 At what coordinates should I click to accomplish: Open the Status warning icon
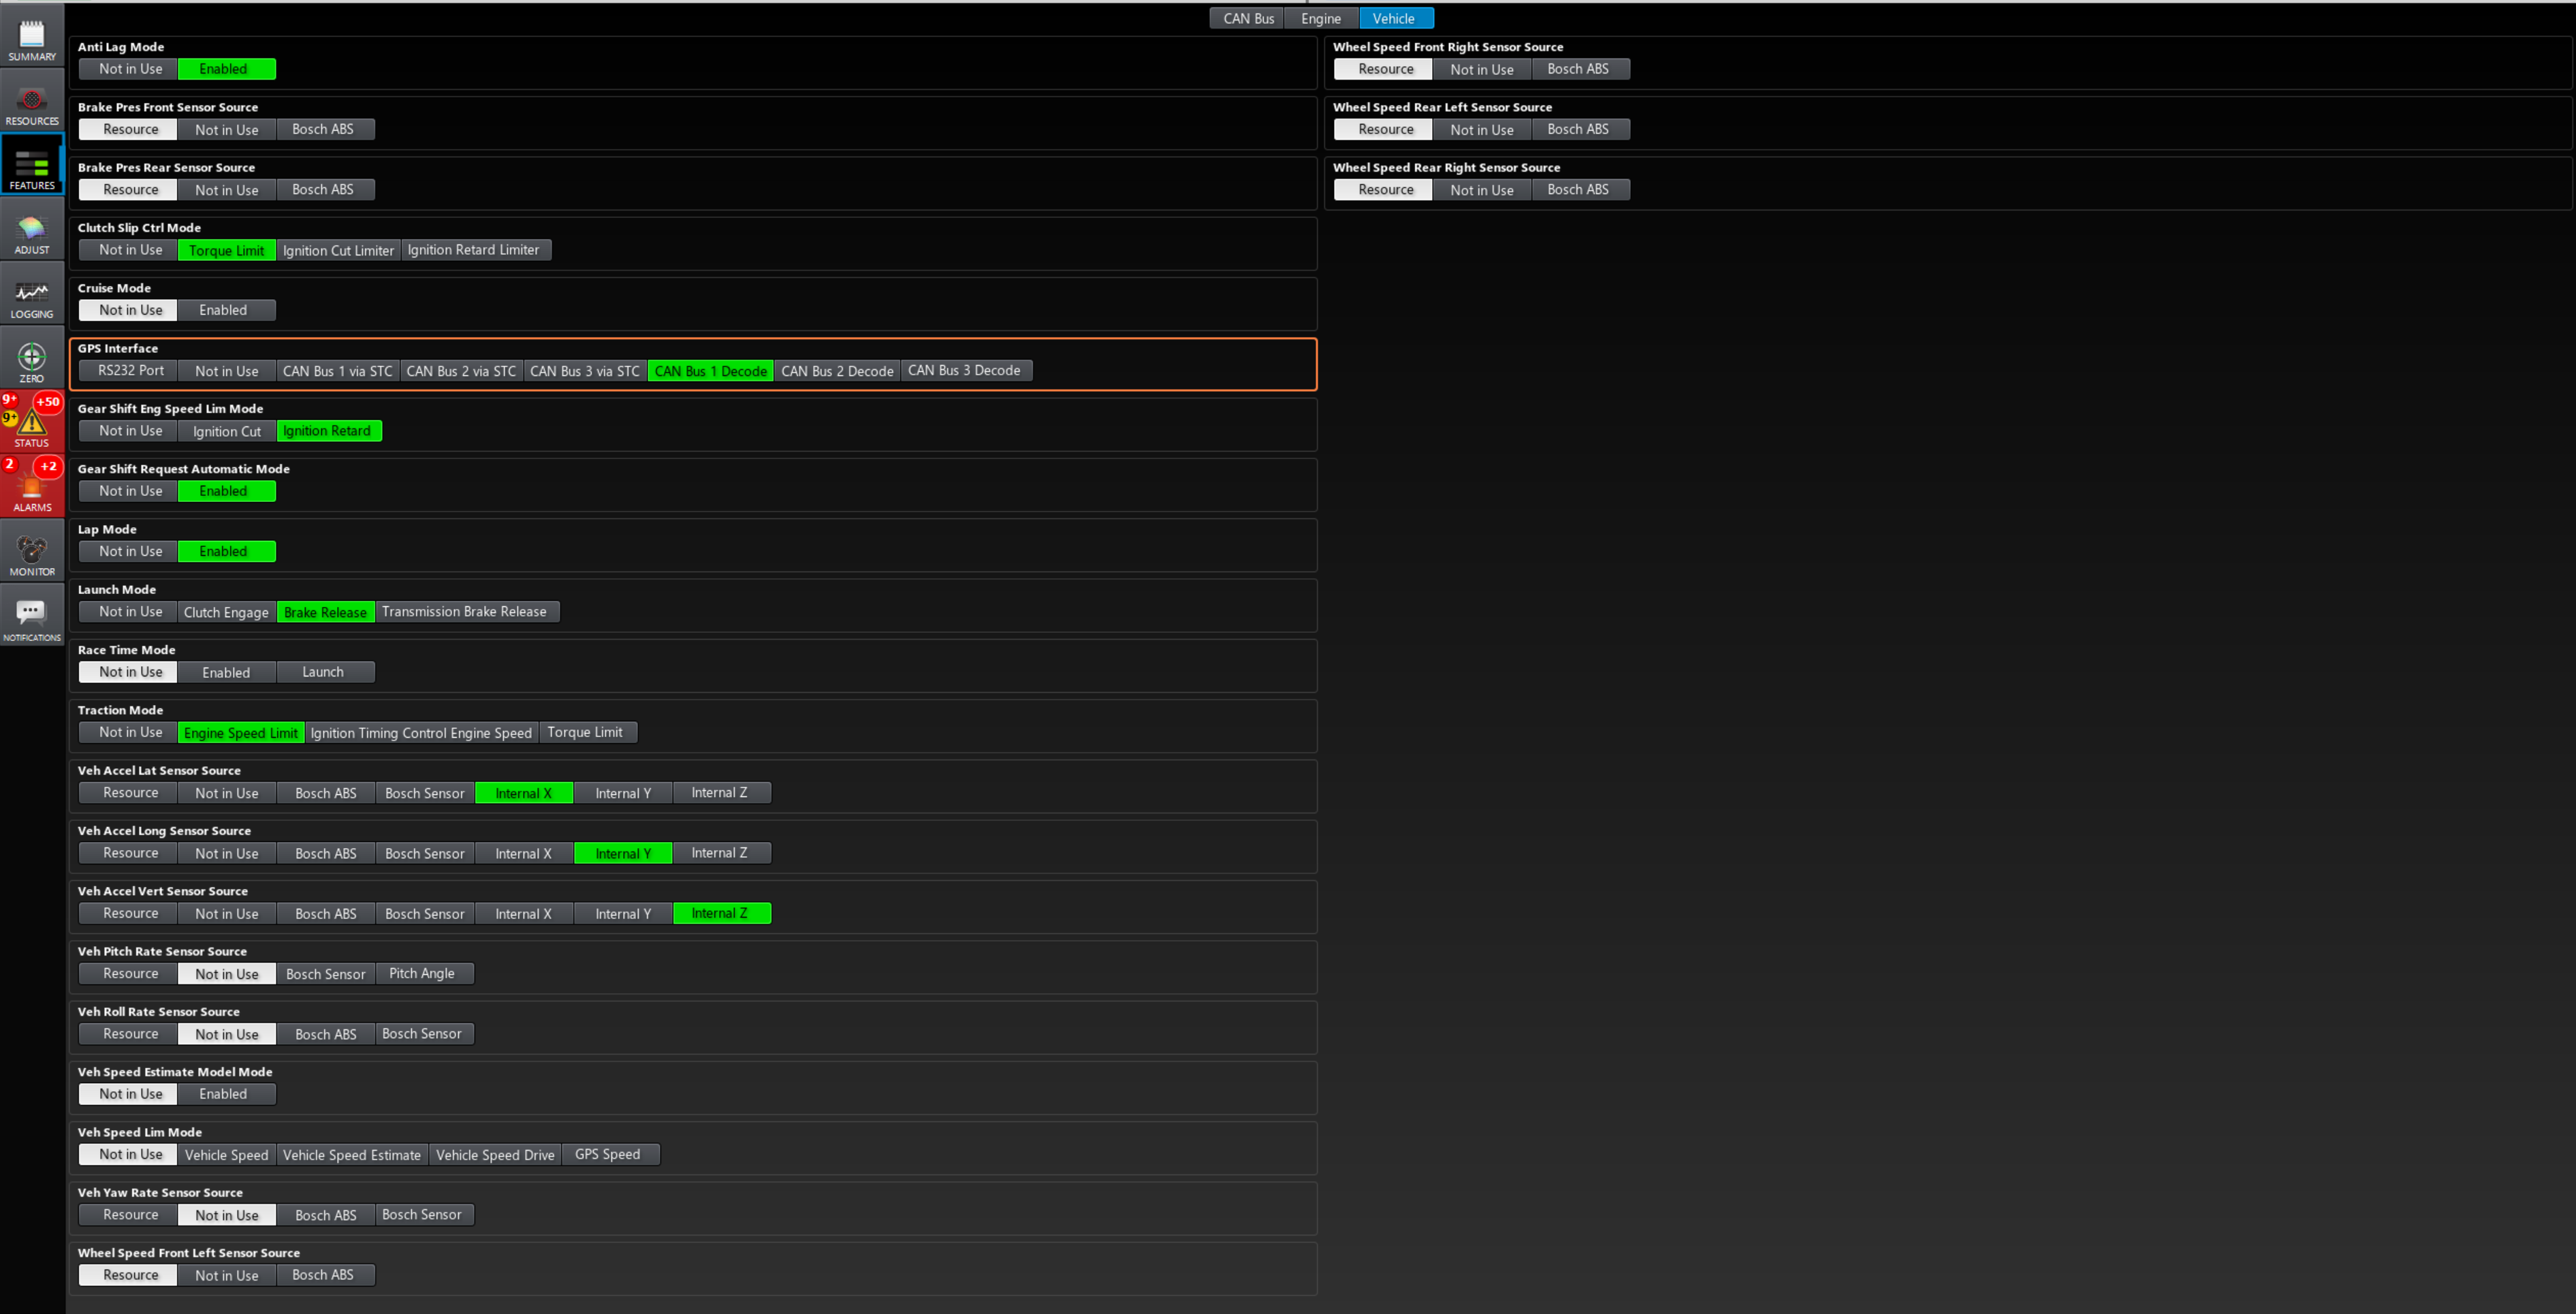32,426
